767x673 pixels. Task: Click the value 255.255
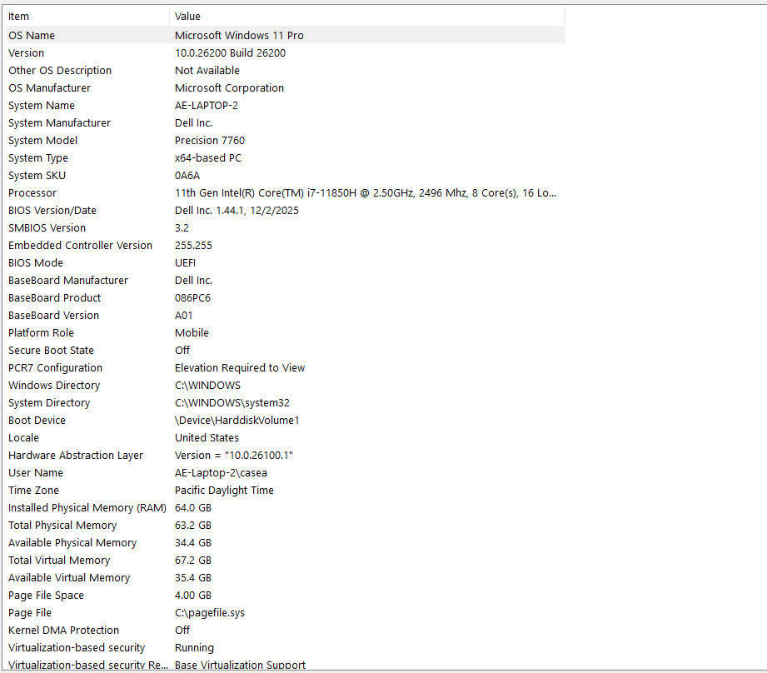[194, 246]
